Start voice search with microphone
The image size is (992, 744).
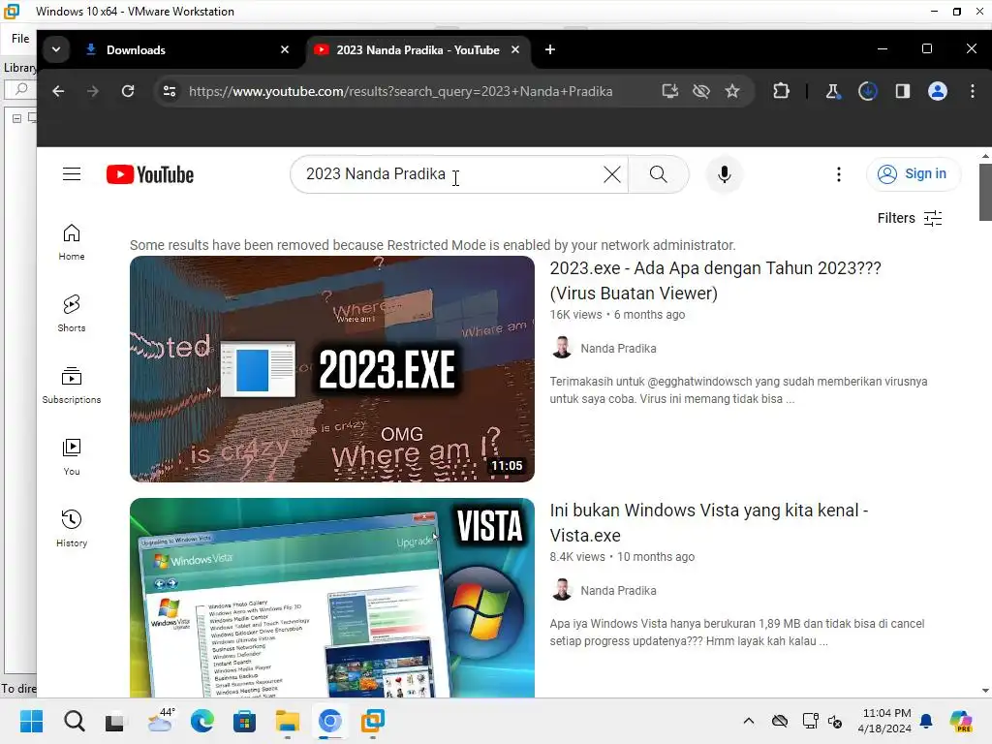pos(725,174)
